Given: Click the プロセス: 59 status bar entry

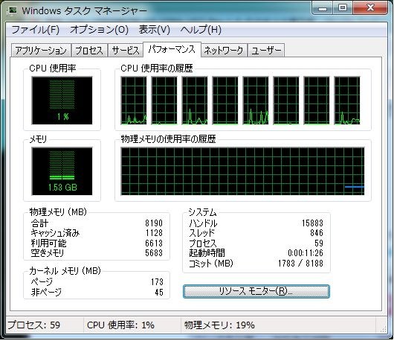Looking at the screenshot, I should [x=33, y=325].
